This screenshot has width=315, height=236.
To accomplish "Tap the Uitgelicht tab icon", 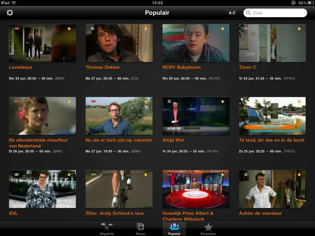I will point(106,227).
